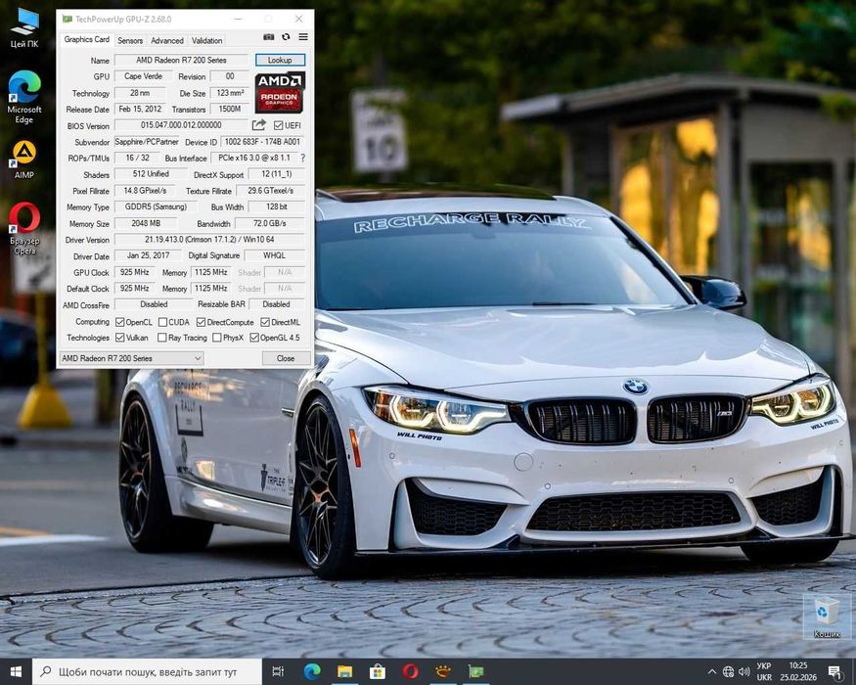
Task: Click the Windows taskbar search box
Action: (x=147, y=671)
